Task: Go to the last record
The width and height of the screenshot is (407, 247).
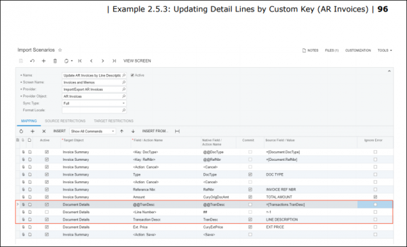Action: [x=114, y=61]
